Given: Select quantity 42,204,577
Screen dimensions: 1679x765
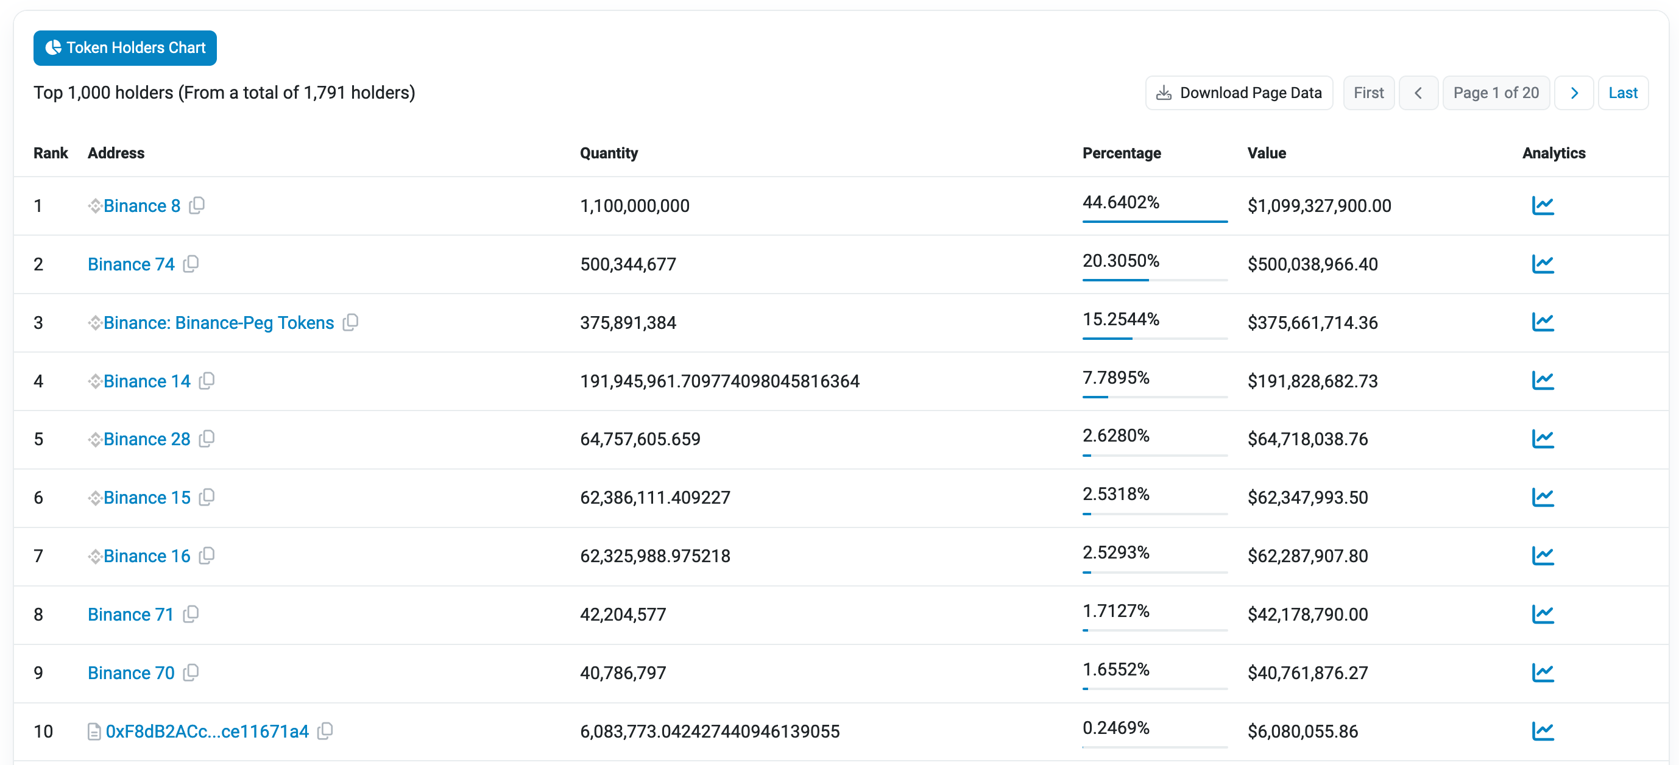Looking at the screenshot, I should click(623, 615).
